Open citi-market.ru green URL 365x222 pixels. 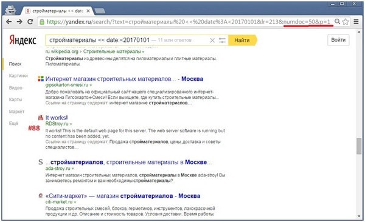tap(59, 202)
